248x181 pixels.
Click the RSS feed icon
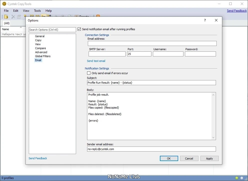98,16
